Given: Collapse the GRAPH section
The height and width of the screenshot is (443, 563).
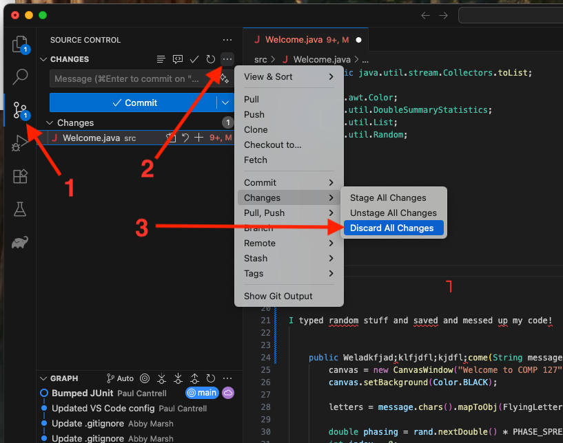Looking at the screenshot, I should (x=59, y=378).
